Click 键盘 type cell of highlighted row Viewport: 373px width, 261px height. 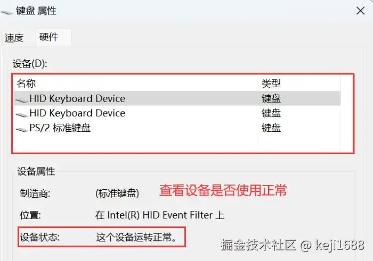coord(271,98)
